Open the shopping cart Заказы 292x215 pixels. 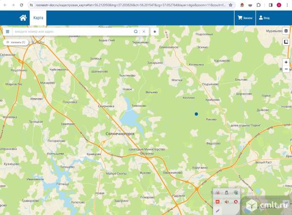pos(245,18)
